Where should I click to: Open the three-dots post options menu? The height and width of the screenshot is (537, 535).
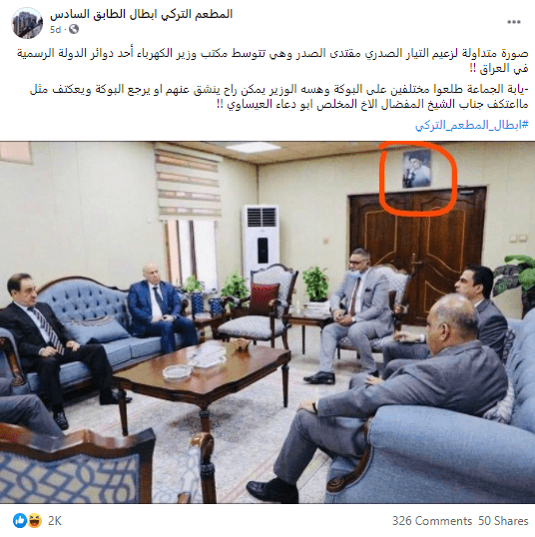pos(514,22)
